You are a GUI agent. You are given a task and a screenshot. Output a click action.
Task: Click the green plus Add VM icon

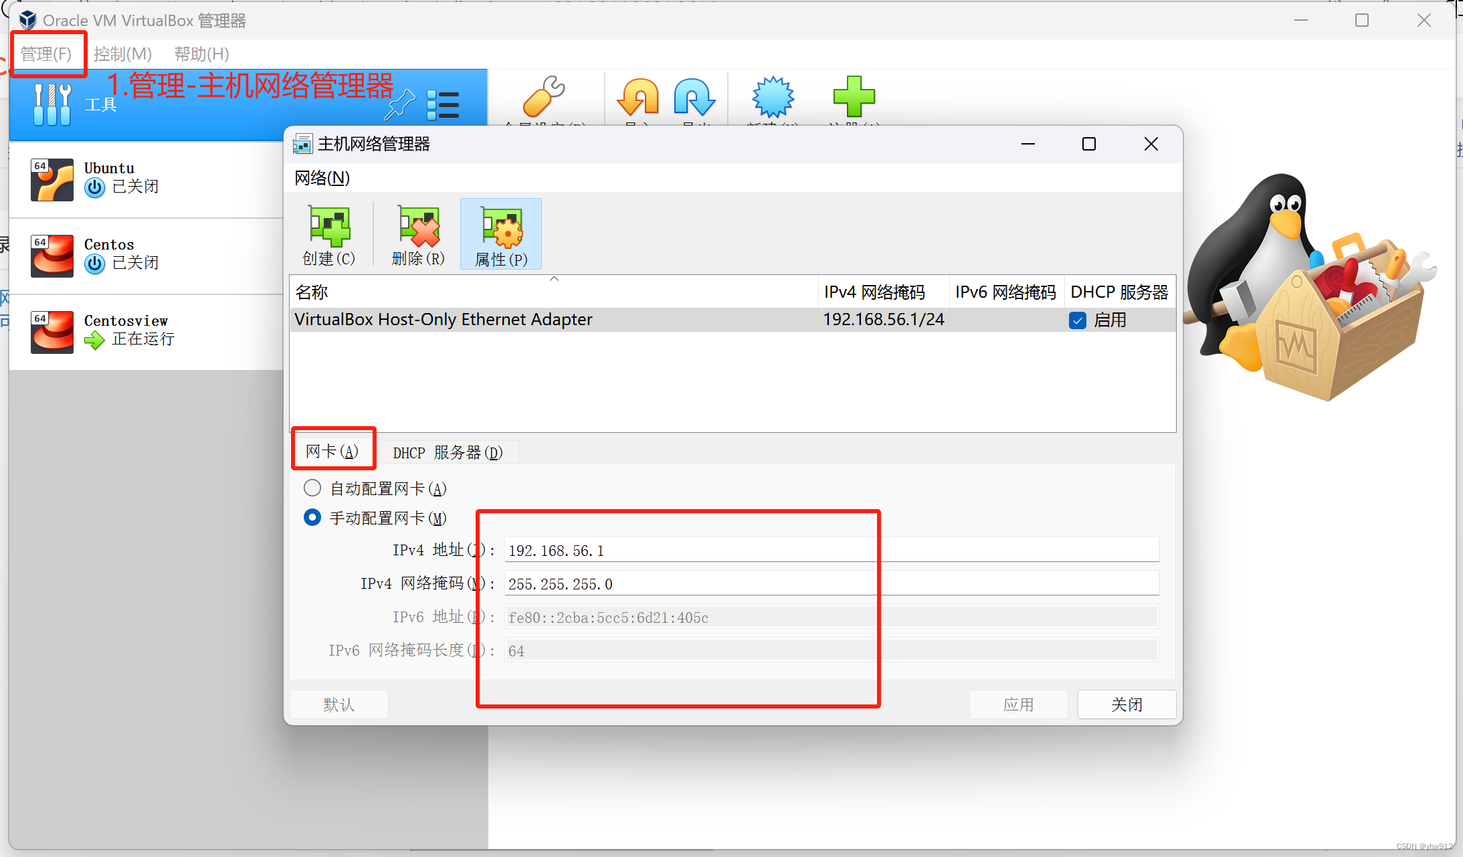(x=854, y=97)
